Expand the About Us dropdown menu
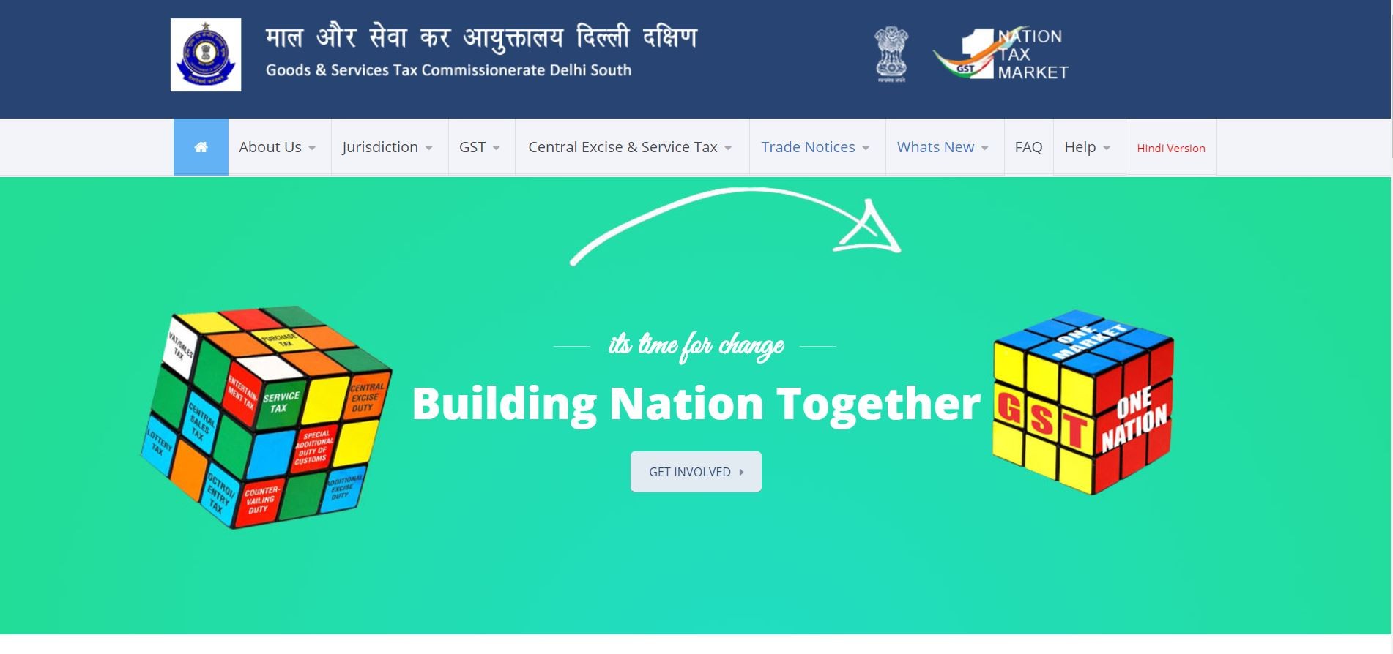 pyautogui.click(x=278, y=147)
